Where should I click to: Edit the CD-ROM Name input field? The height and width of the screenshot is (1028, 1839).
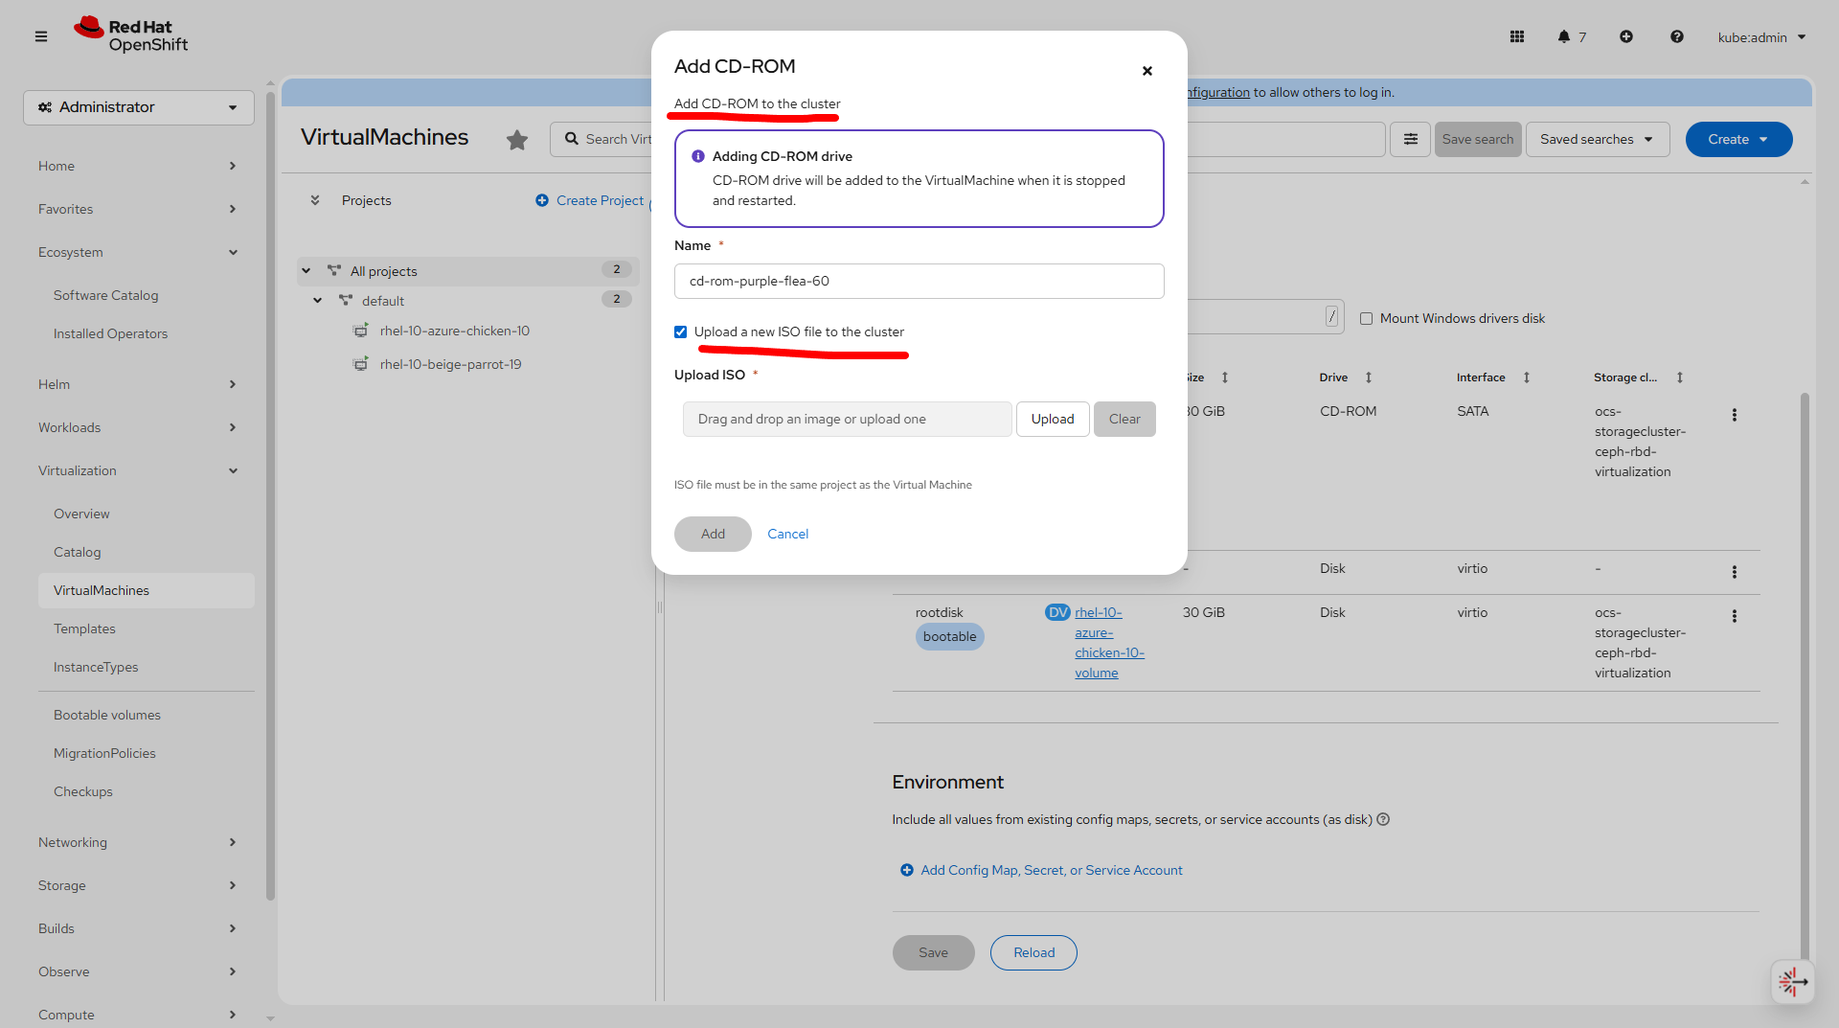pyautogui.click(x=919, y=282)
